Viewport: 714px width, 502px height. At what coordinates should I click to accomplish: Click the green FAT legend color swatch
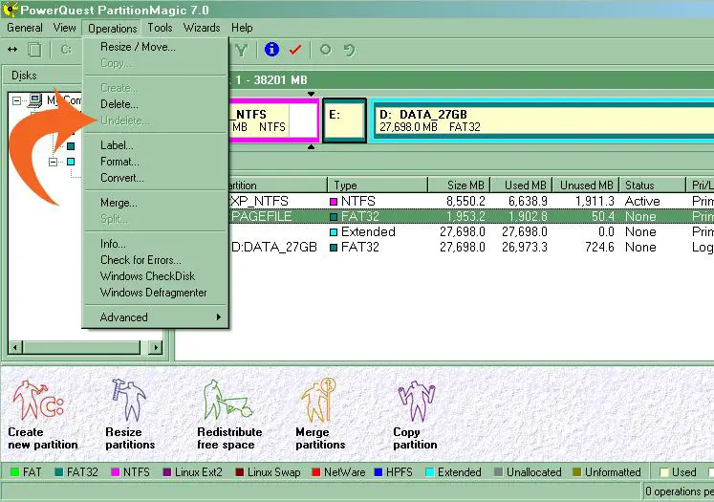(14, 472)
